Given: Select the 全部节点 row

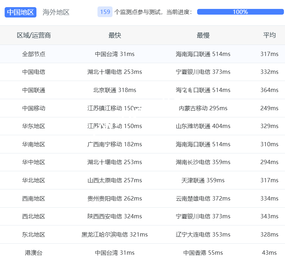Looking at the screenshot, I should tap(34, 54).
